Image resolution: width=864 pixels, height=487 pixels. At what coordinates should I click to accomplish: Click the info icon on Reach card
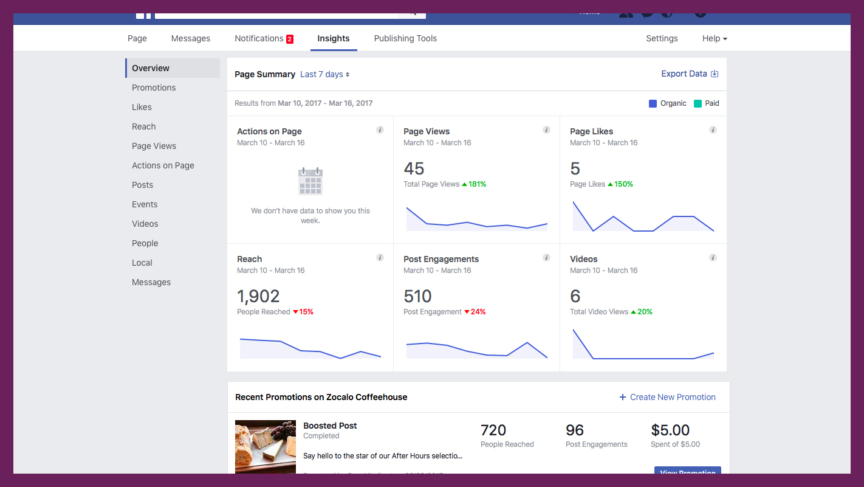tap(380, 258)
